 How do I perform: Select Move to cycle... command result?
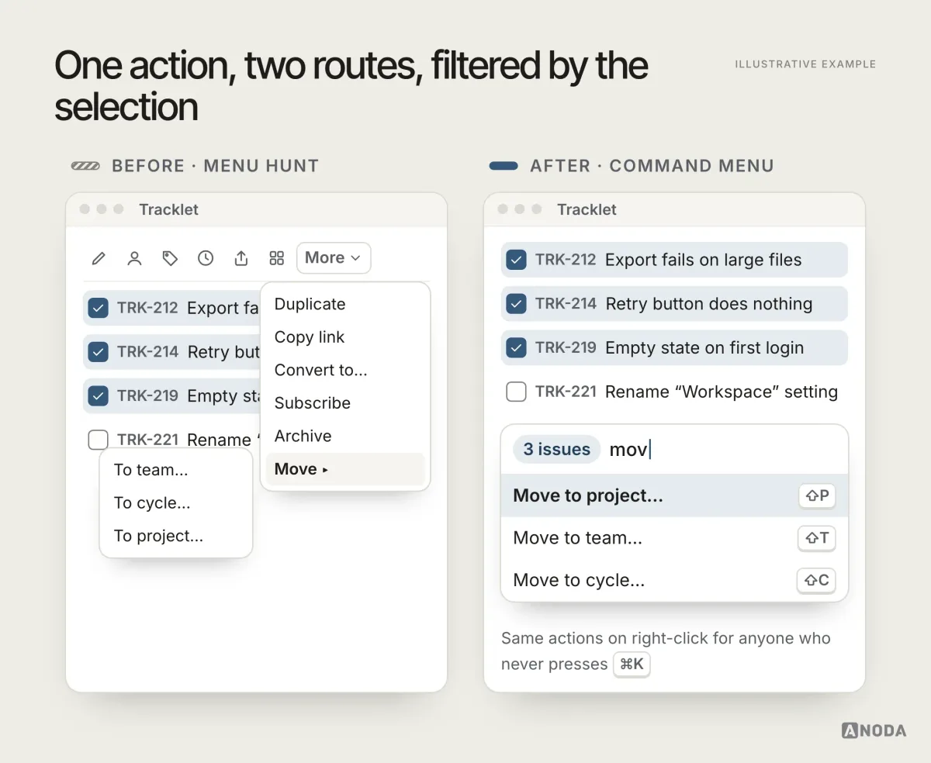click(x=674, y=580)
